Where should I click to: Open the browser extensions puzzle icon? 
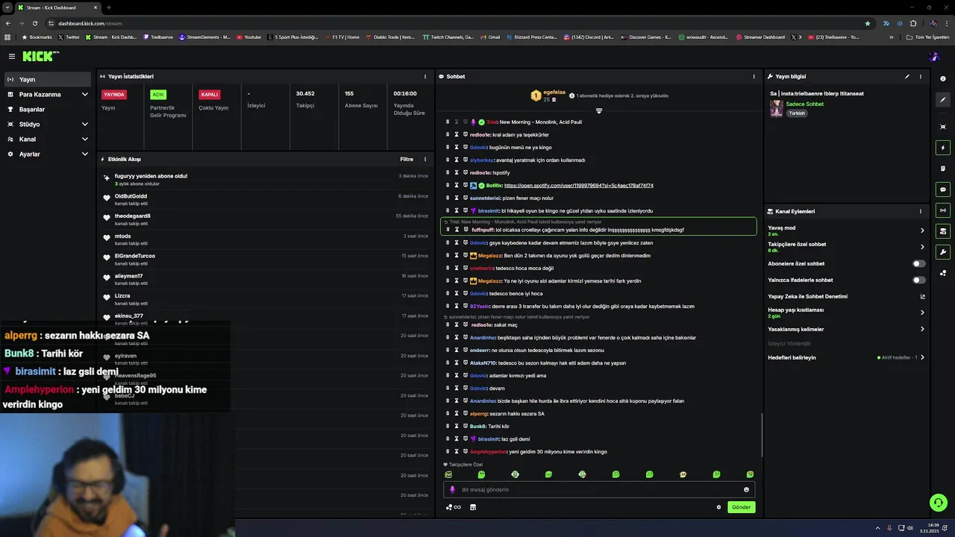[x=913, y=23]
